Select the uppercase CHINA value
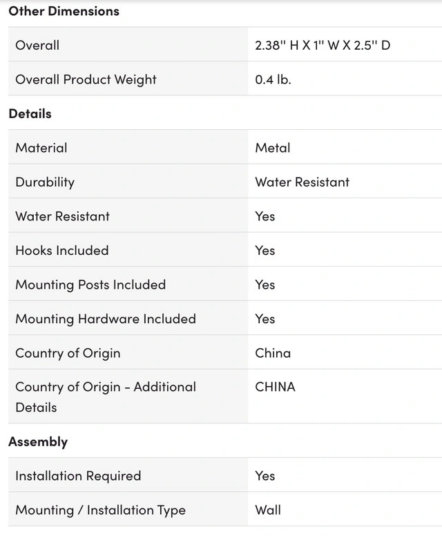Screen dimensions: 442x536 [275, 387]
